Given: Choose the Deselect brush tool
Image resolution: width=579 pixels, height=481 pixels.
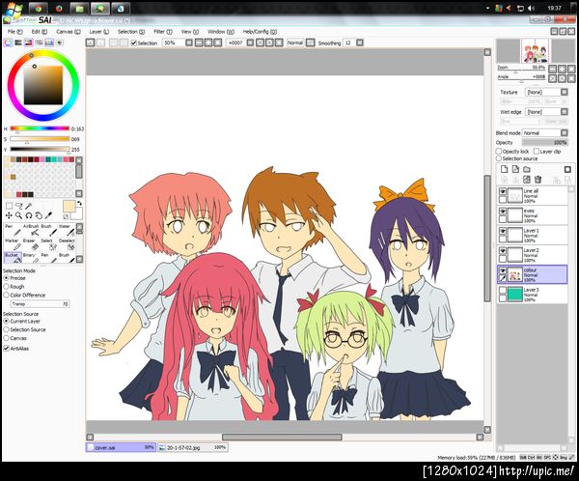Looking at the screenshot, I should coord(67,244).
